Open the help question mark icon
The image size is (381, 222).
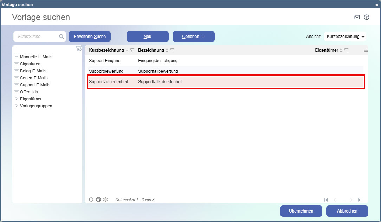coord(367,17)
